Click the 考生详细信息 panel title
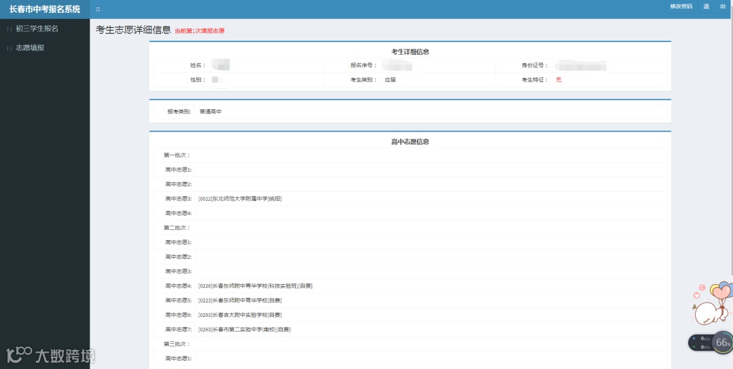Screen dimensions: 733x369 tap(410, 52)
